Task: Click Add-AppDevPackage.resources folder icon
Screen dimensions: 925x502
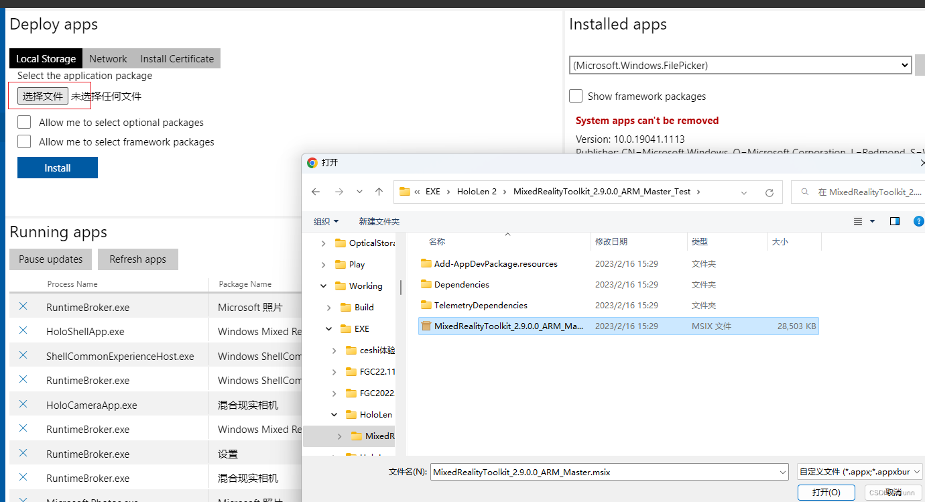Action: [426, 263]
